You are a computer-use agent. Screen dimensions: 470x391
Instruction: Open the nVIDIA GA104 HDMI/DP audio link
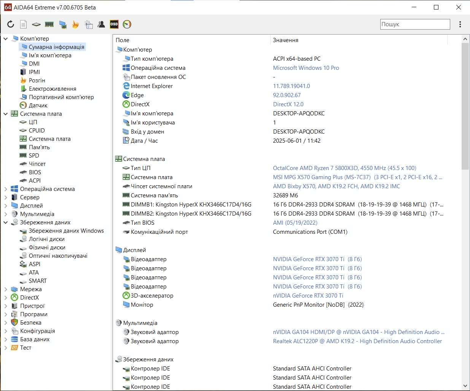click(359, 332)
